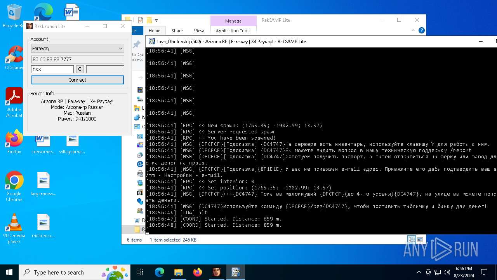Open Firefox from the taskbar
This screenshot has width=497, height=280.
point(197,272)
